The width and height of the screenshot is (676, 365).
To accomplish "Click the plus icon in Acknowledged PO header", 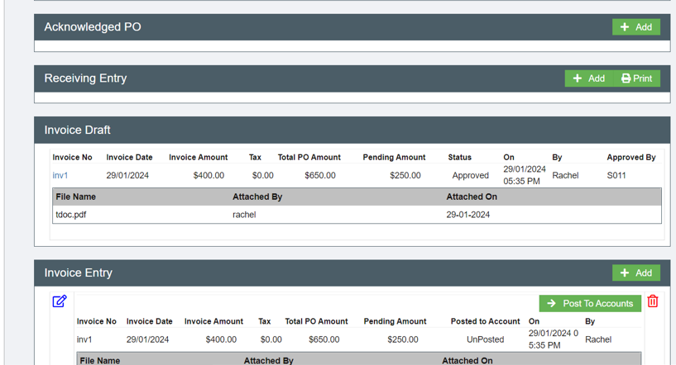I will click(625, 27).
